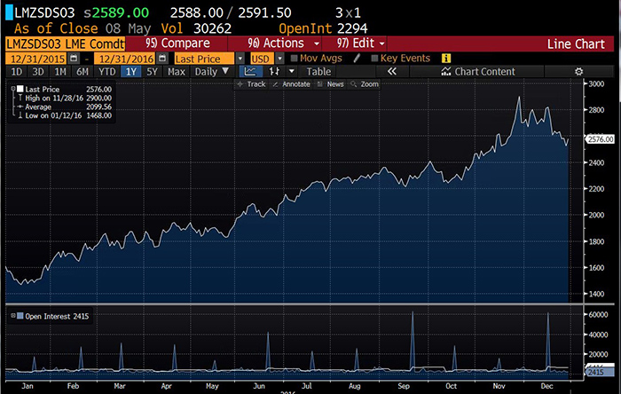This screenshot has height=394, width=621.
Task: Select the 5Y time range
Action: [153, 71]
